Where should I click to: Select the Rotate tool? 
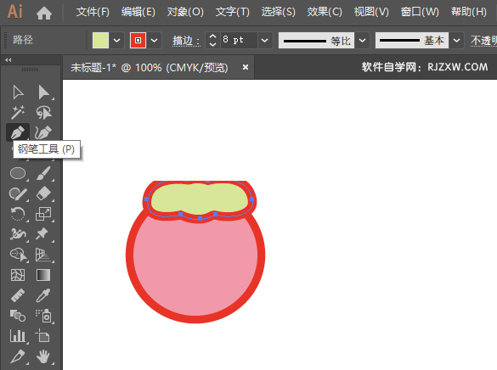tap(18, 214)
